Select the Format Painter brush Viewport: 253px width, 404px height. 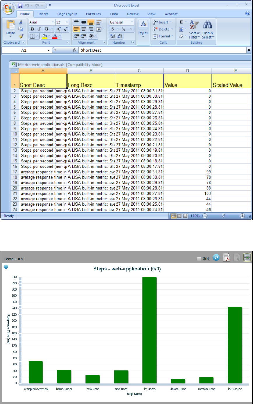[x=21, y=36]
